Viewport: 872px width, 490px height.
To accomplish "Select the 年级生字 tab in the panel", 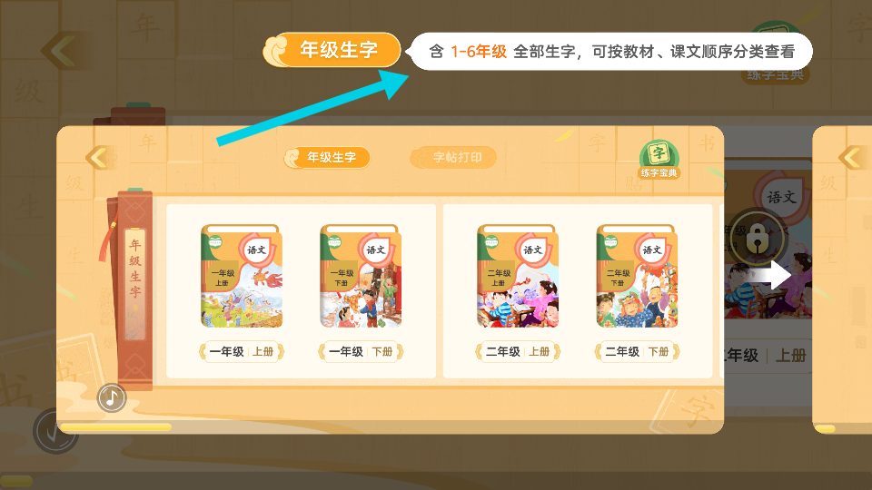I will pyautogui.click(x=327, y=157).
